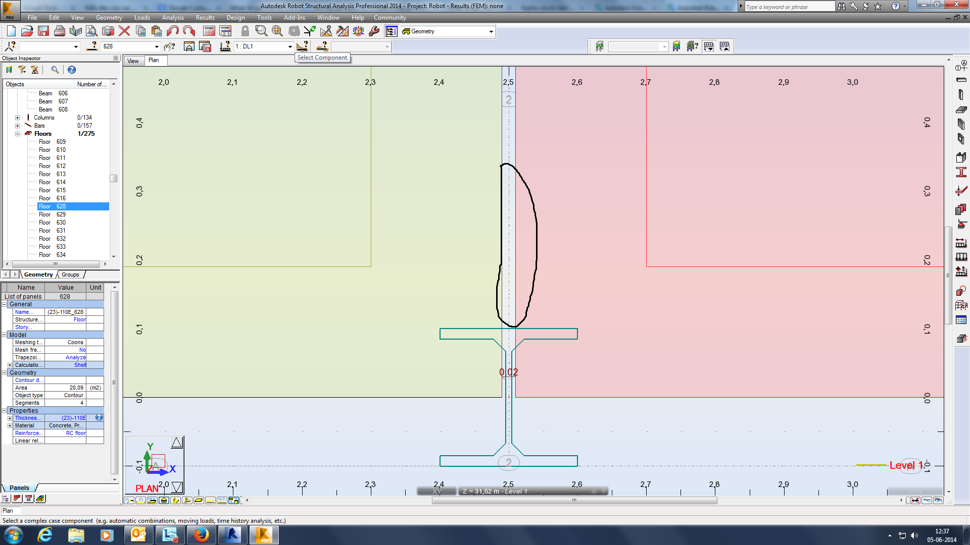The width and height of the screenshot is (970, 545).
Task: Collapse the Floors tree node
Action: (x=17, y=134)
